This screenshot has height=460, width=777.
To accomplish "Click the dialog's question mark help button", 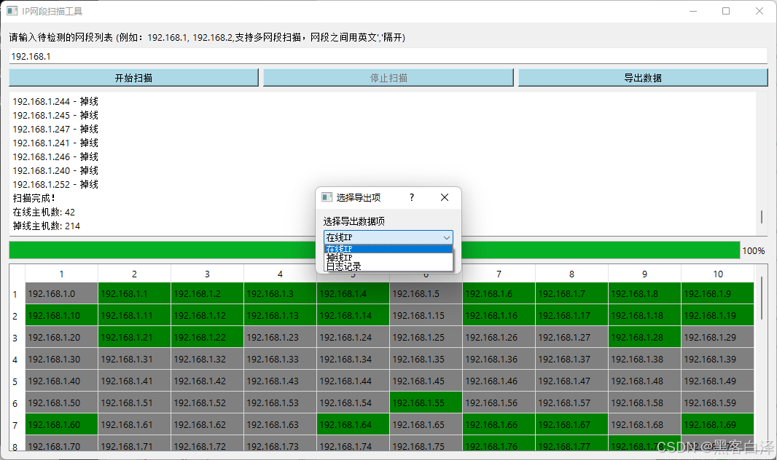I will pos(412,197).
